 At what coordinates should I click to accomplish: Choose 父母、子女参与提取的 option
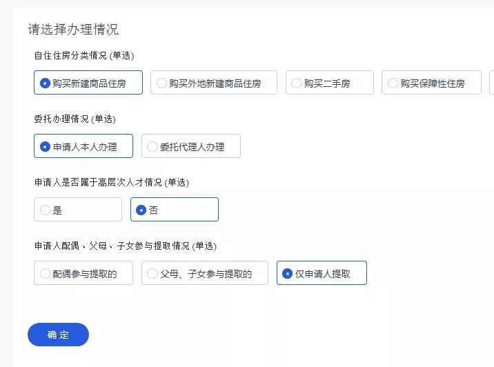click(205, 273)
